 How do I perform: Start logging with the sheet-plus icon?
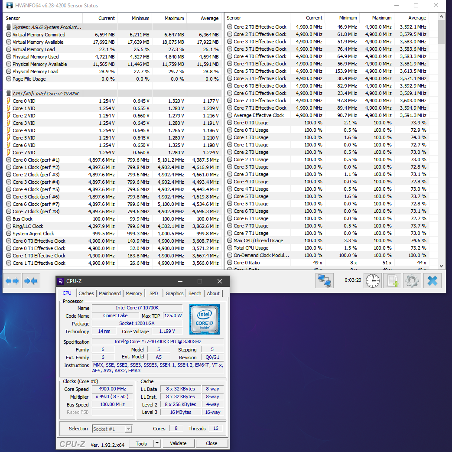coord(392,280)
